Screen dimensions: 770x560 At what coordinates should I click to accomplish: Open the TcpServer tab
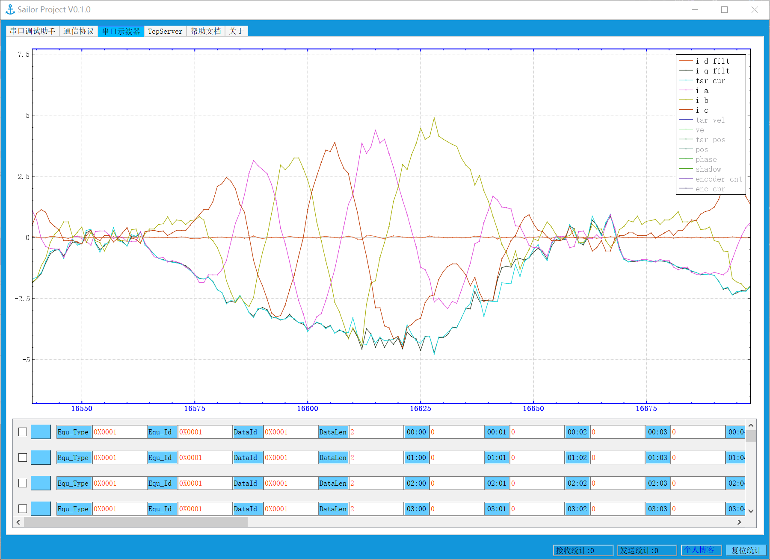click(x=165, y=31)
